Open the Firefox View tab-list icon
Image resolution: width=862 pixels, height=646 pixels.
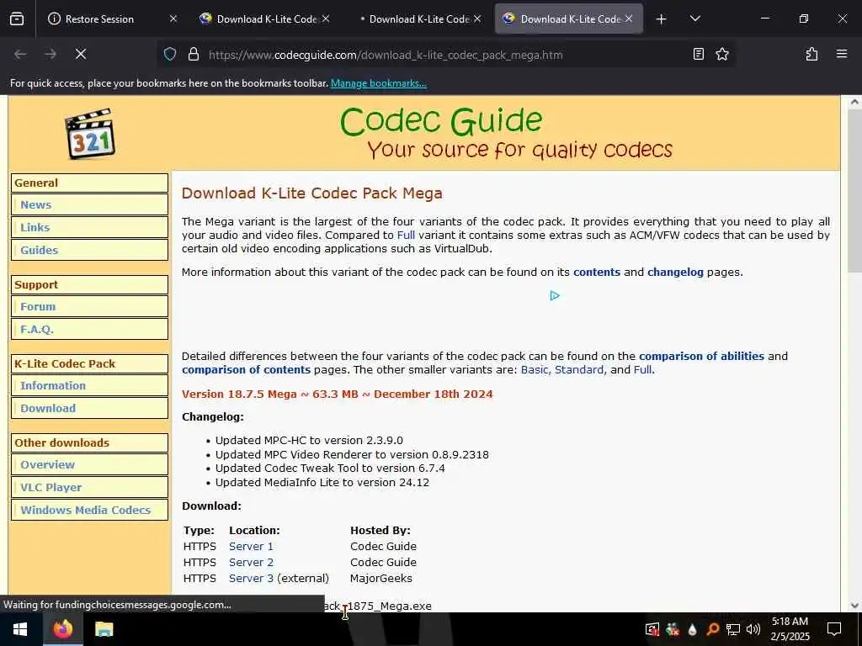coord(17,19)
